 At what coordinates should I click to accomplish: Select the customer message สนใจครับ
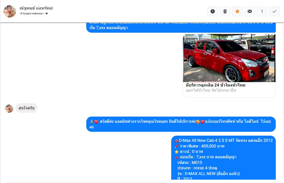pos(27,108)
